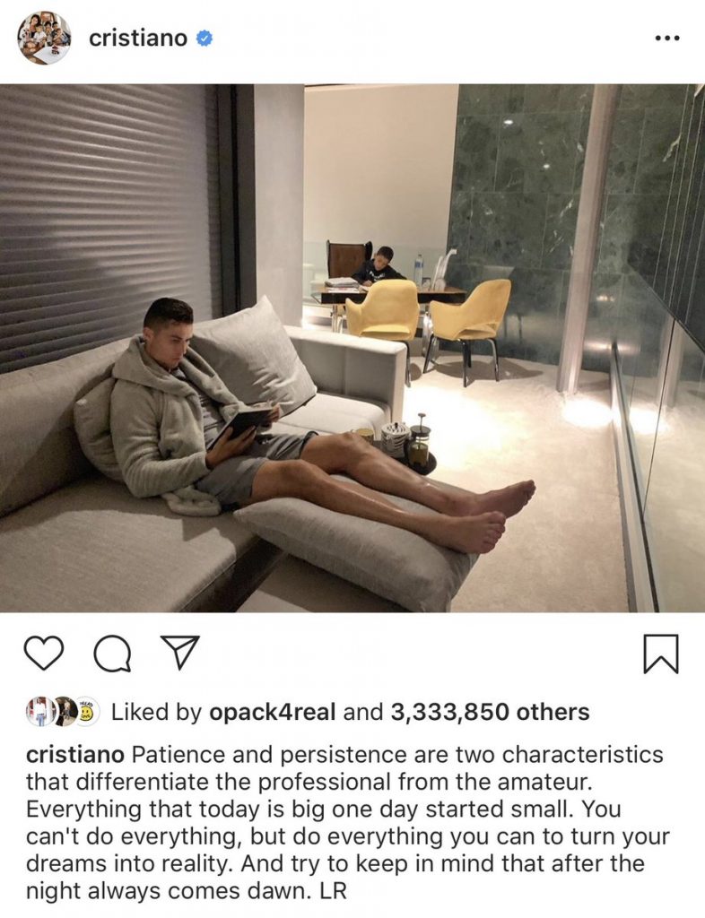Share post using the paper plane icon
This screenshot has width=705, height=918.
[179, 653]
